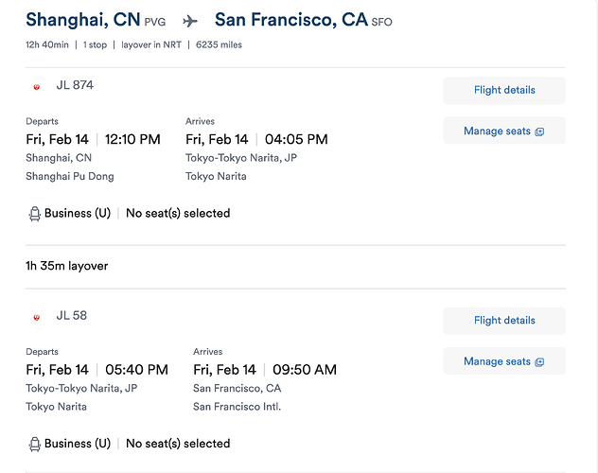Viewport: 598px width, 473px height.
Task: Click the 1h 35m layover text
Action: point(67,266)
